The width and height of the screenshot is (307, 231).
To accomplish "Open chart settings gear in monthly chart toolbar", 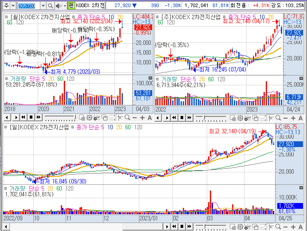I will click(89, 118).
